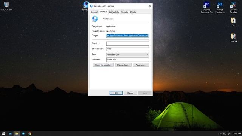
Task: Click the GameLoop icon in the Shortcut tab
Action: [x=95, y=19]
